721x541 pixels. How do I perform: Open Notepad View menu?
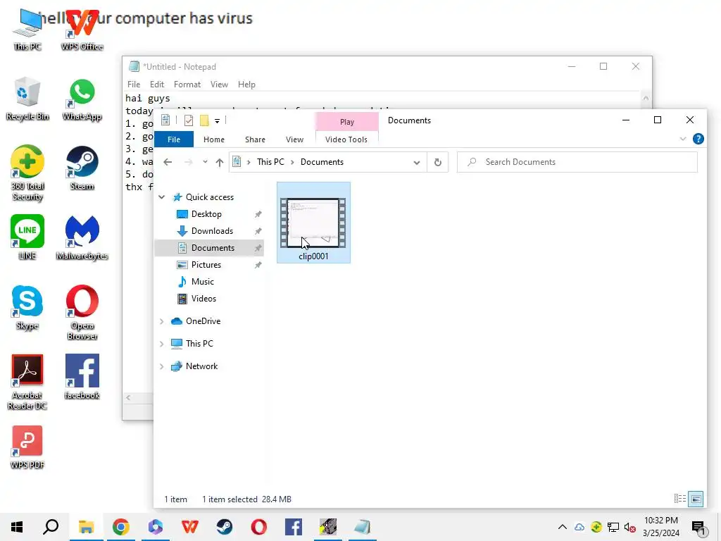219,85
